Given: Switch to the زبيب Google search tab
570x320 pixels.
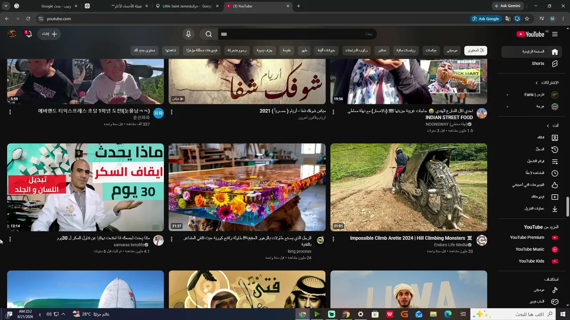Looking at the screenshot, I should pyautogui.click(x=46, y=6).
